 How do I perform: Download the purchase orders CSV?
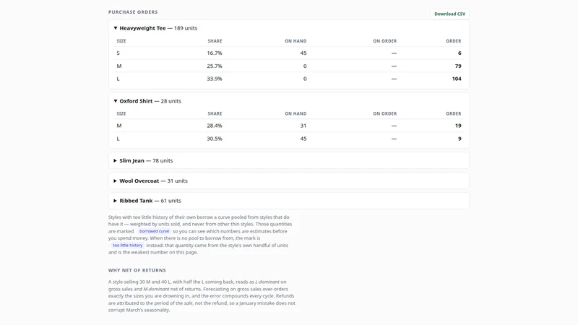click(x=449, y=14)
